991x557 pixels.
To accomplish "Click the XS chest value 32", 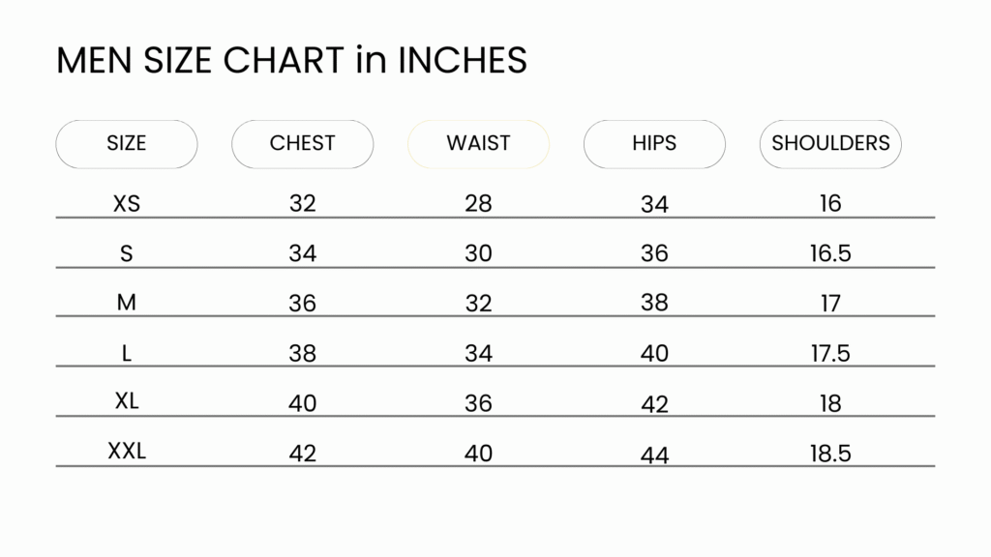I will [x=302, y=204].
